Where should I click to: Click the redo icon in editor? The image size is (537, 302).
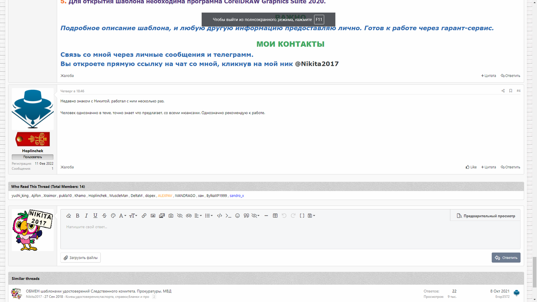tap(293, 216)
